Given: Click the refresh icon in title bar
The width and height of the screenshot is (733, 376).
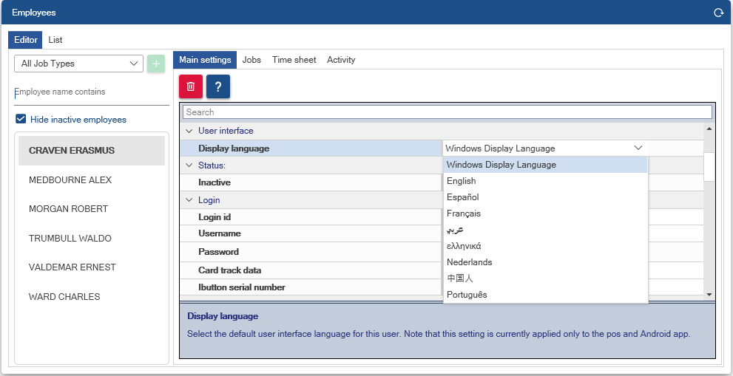Looking at the screenshot, I should (x=717, y=13).
